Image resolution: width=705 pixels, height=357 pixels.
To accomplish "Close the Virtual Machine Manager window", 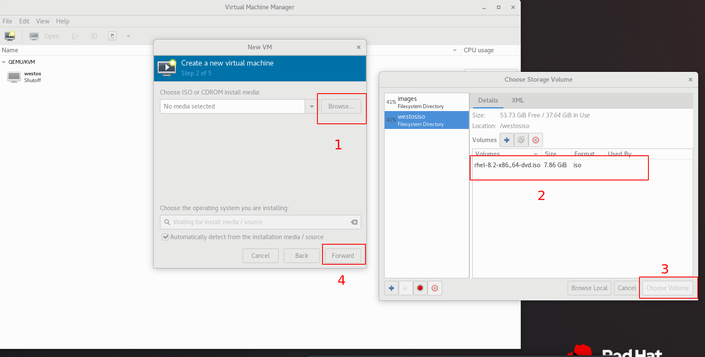I will click(x=513, y=7).
